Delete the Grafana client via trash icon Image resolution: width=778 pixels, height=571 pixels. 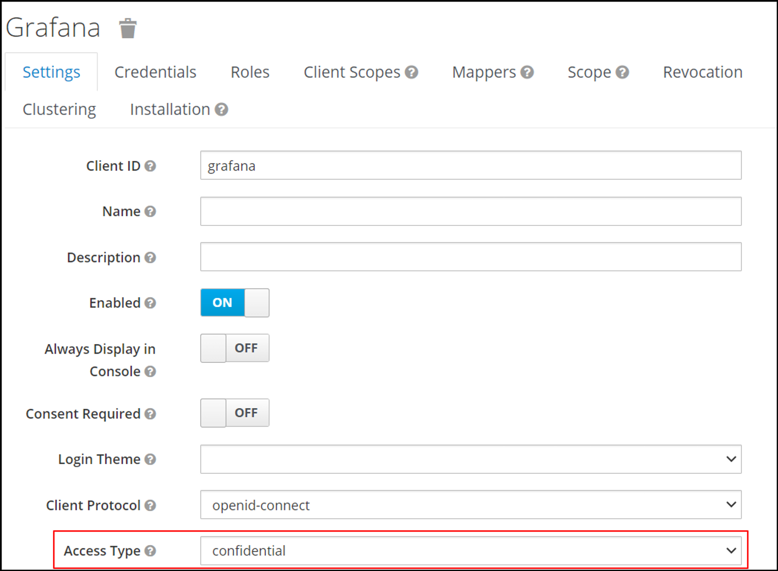pyautogui.click(x=128, y=28)
